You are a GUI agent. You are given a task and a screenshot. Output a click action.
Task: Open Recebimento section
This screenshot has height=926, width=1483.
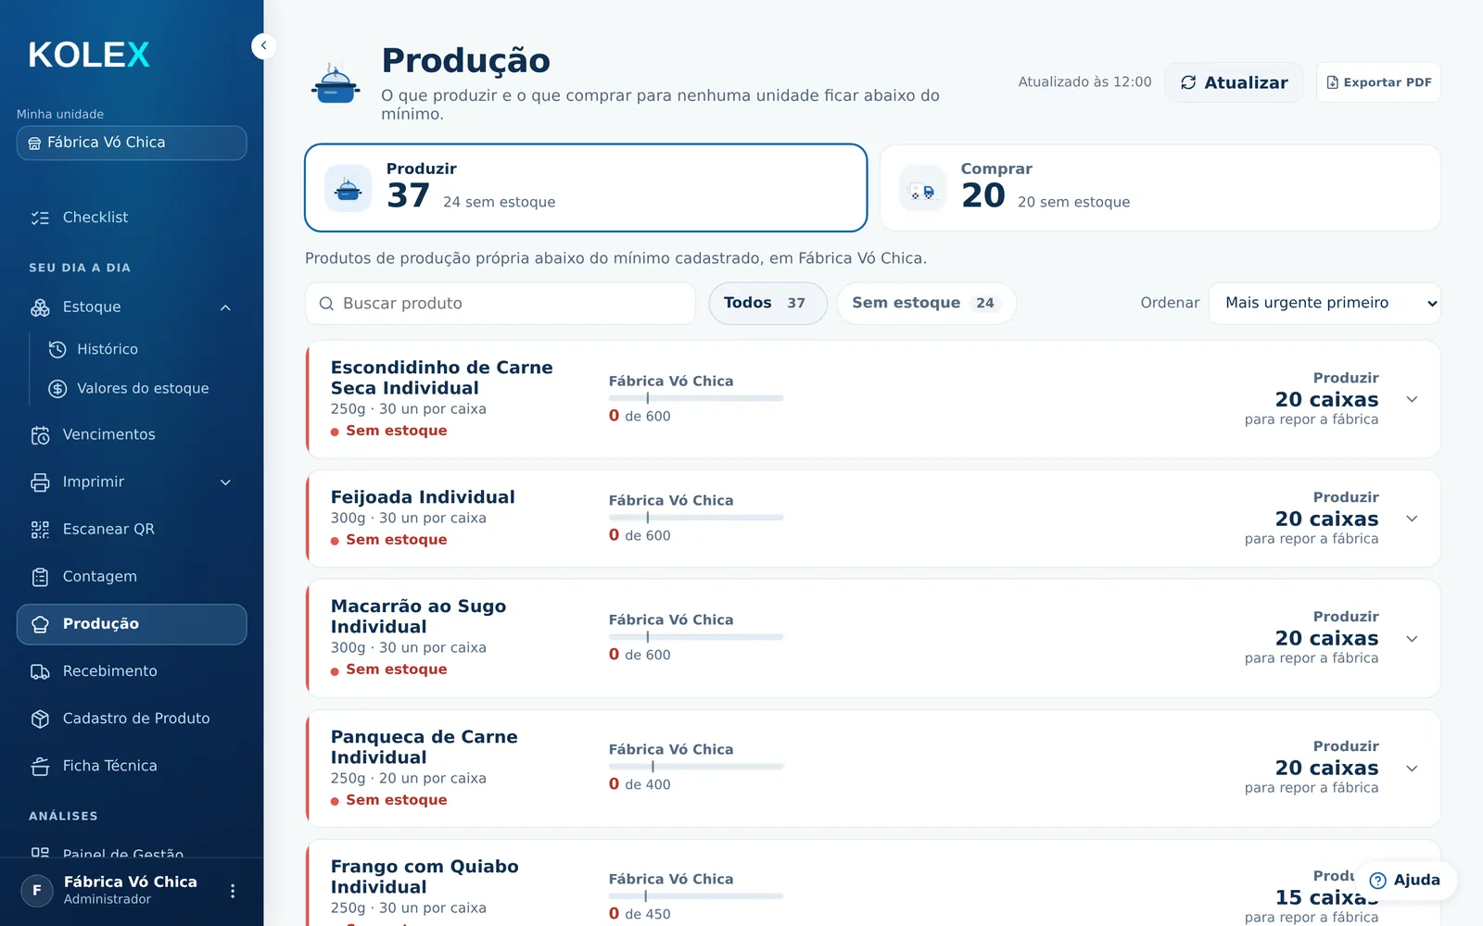coord(132,670)
